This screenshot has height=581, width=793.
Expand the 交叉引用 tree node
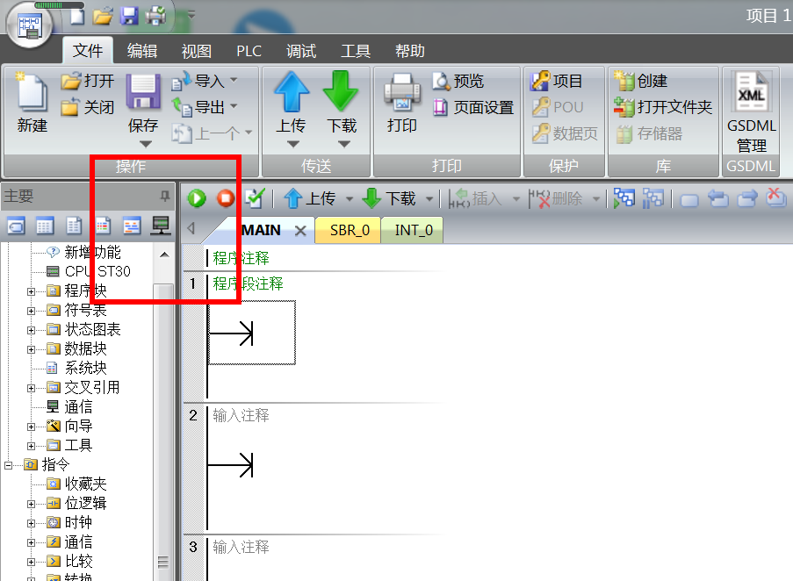31,388
